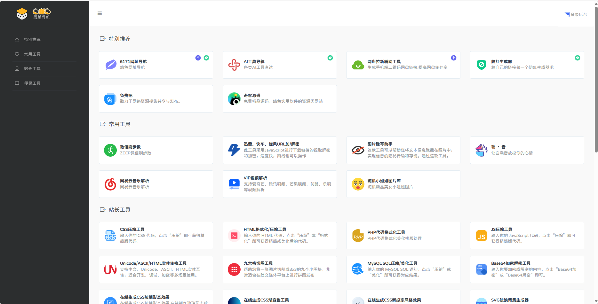
Task: Select 站长工具 in the sidebar menu
Action: [32, 68]
